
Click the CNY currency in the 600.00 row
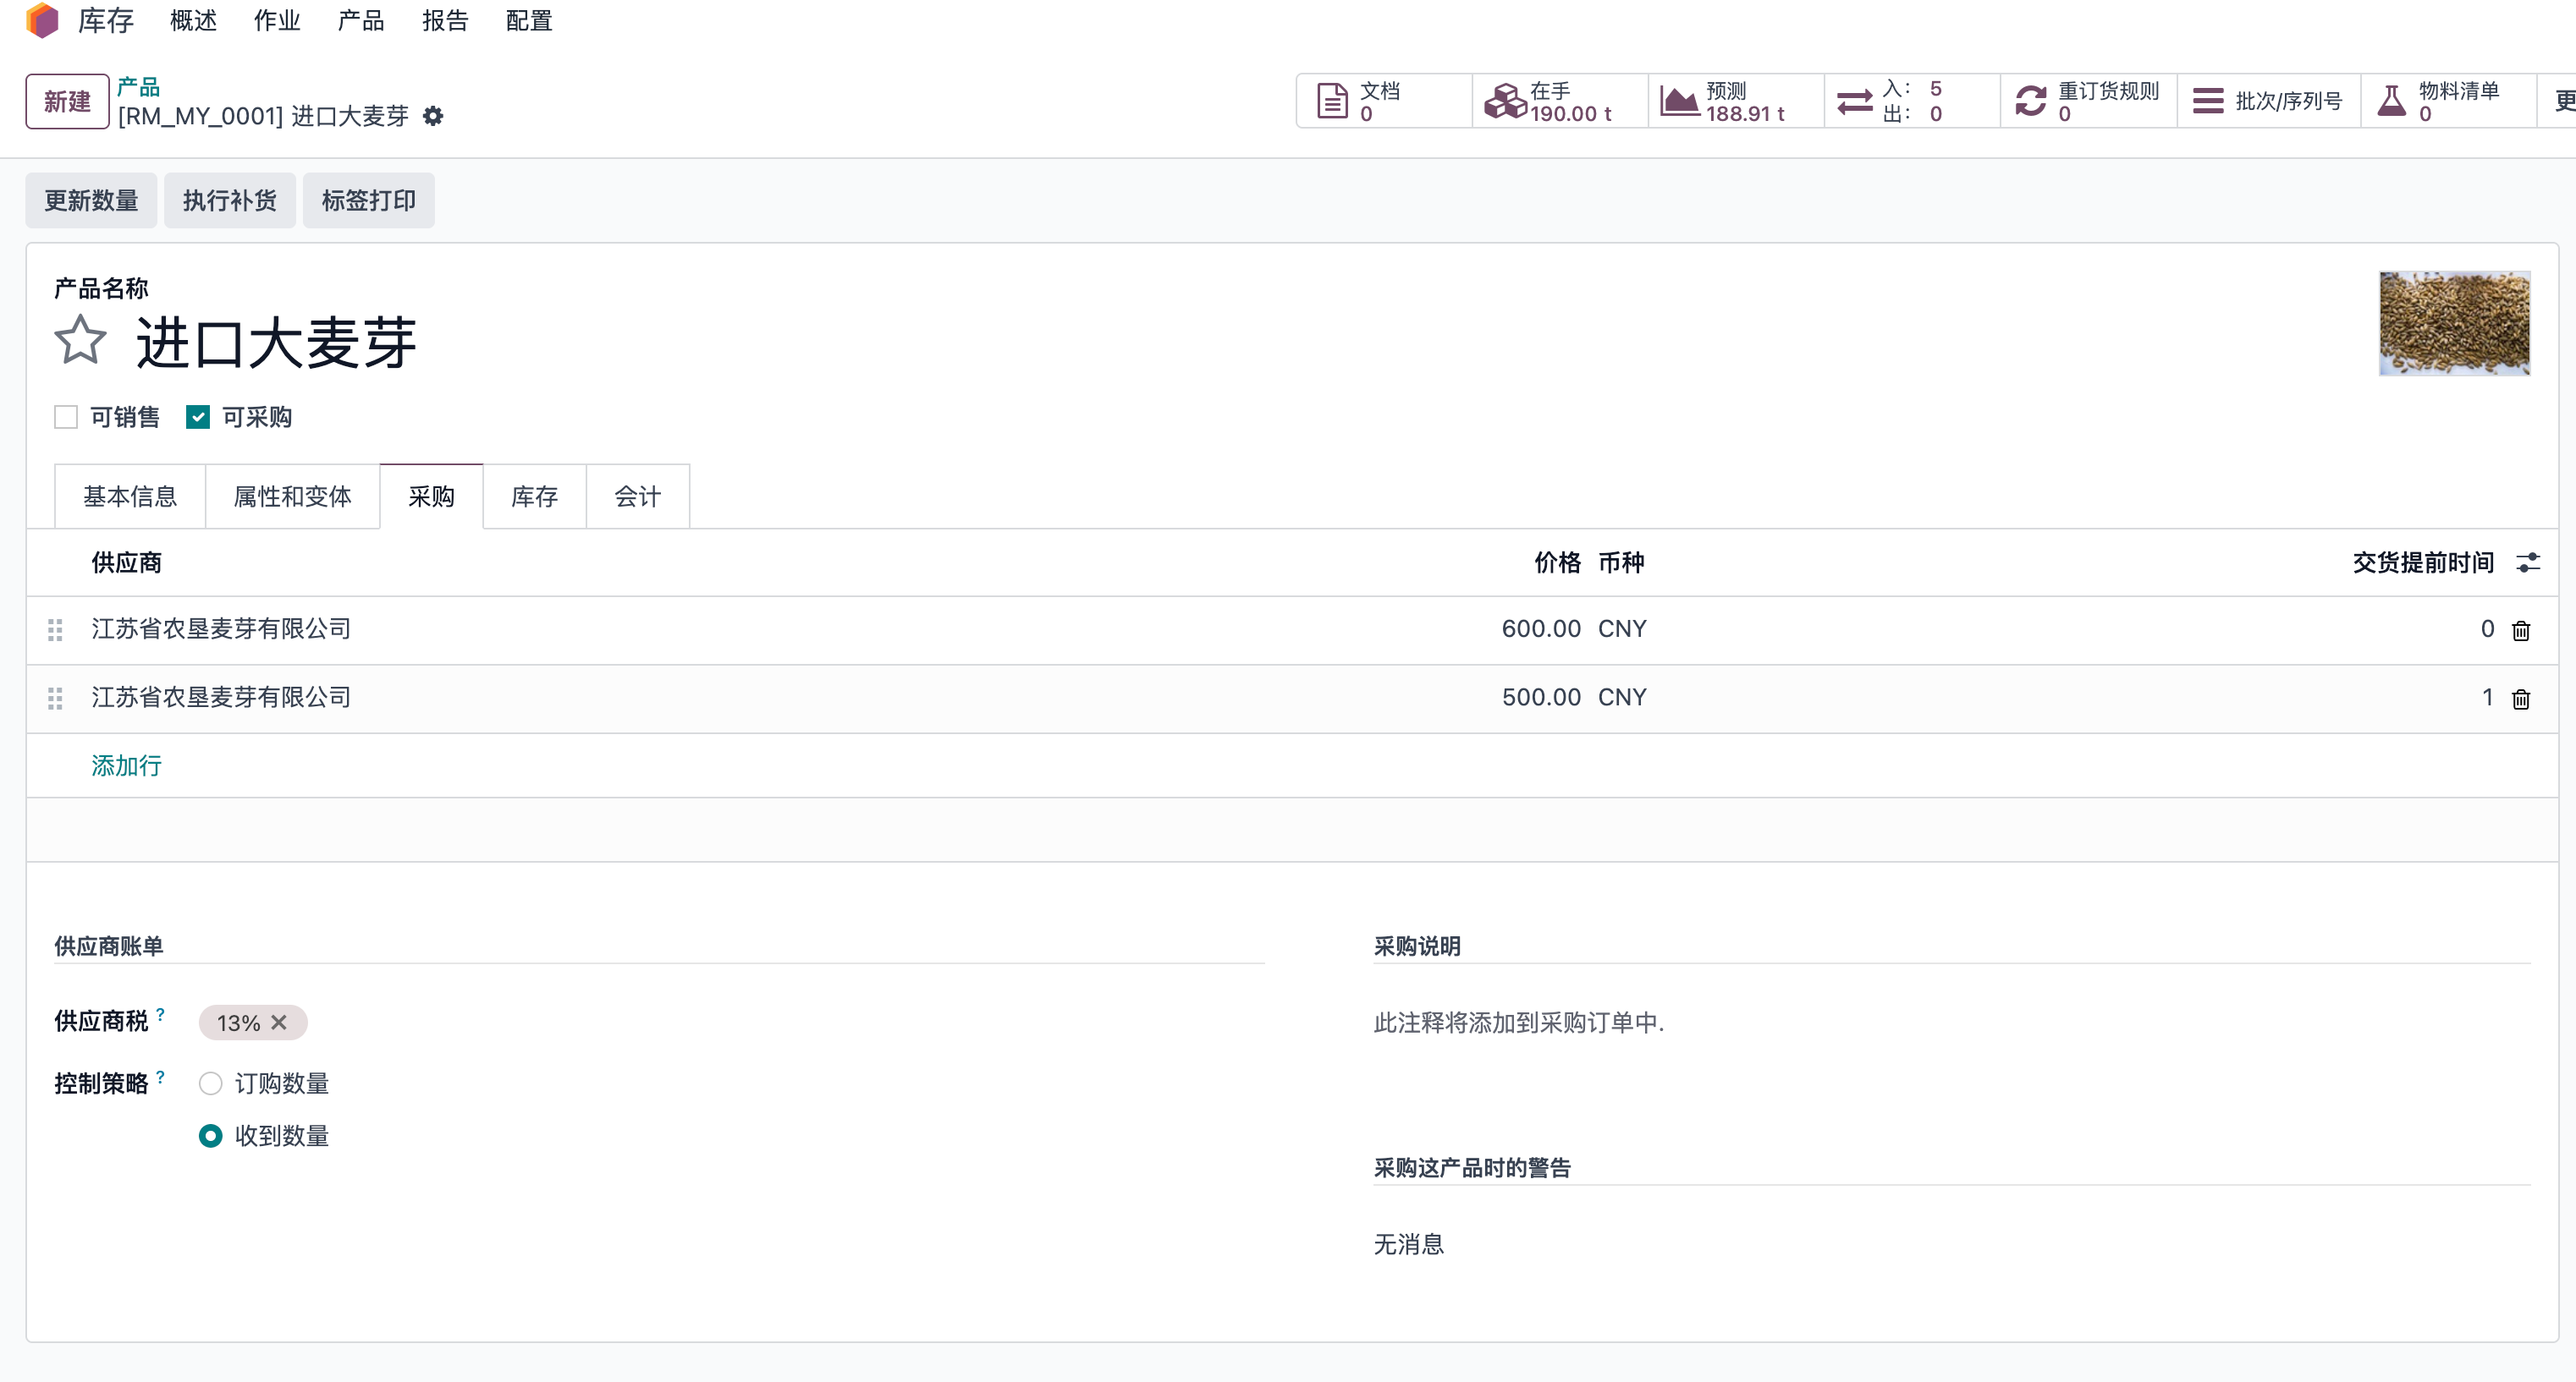(x=1622, y=629)
